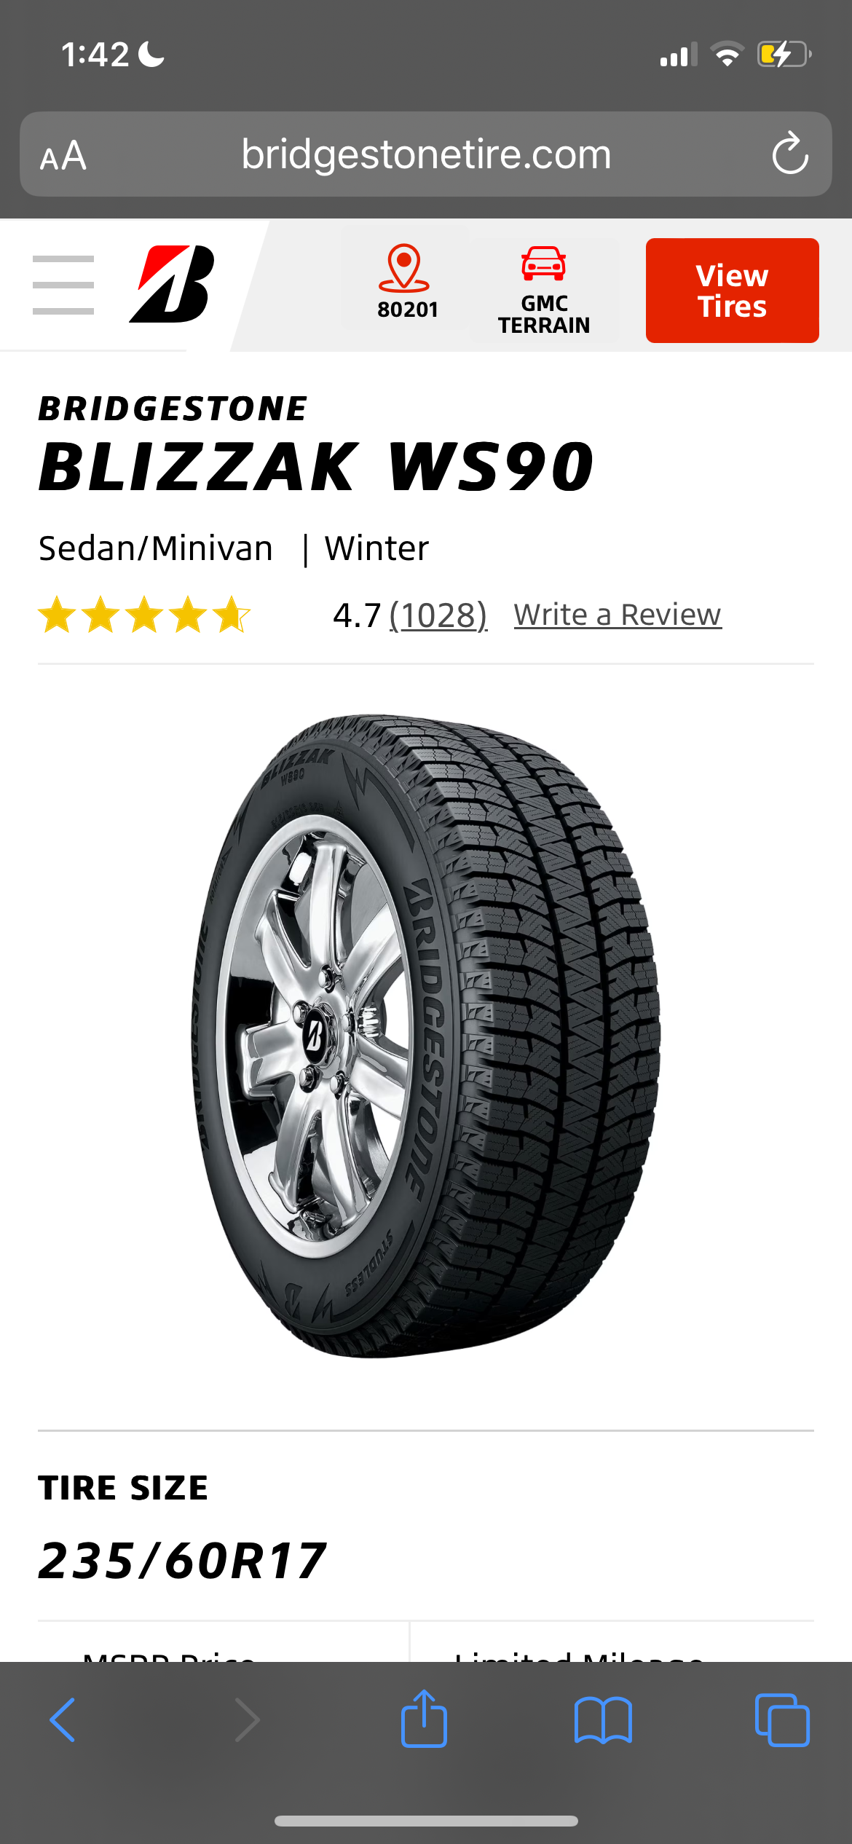Screen dimensions: 852x1844
Task: Open the AA reader text options
Action: pyautogui.click(x=63, y=155)
